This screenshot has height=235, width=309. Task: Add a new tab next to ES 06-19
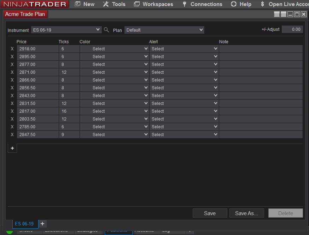pos(42,224)
